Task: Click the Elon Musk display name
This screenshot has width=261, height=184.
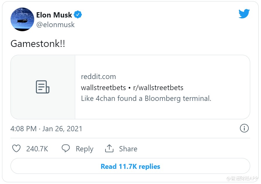Action: (54, 15)
